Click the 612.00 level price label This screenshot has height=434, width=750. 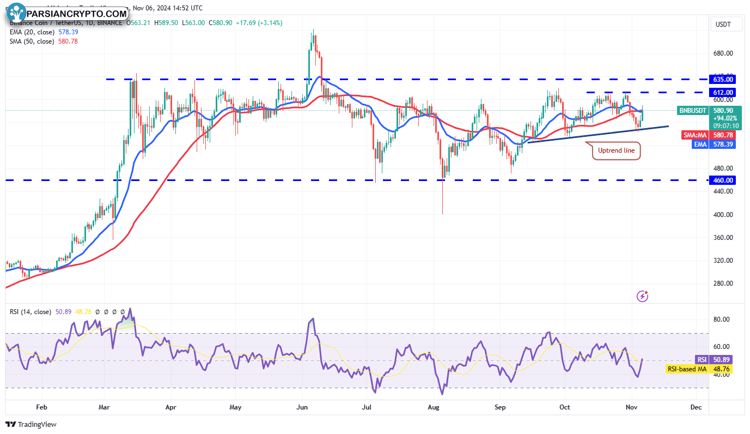pyautogui.click(x=724, y=93)
